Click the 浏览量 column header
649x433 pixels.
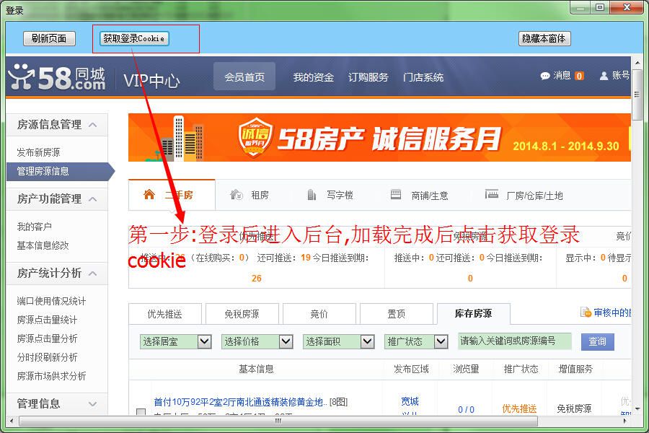(466, 369)
